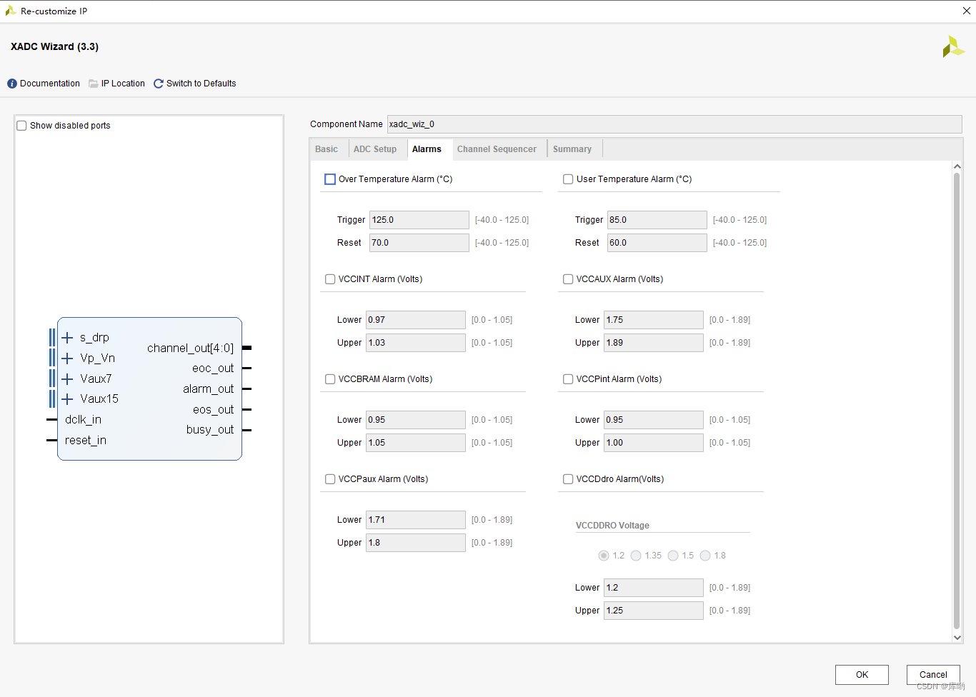Enable VCCBRAM Alarm checkbox
The height and width of the screenshot is (697, 976).
coord(330,379)
